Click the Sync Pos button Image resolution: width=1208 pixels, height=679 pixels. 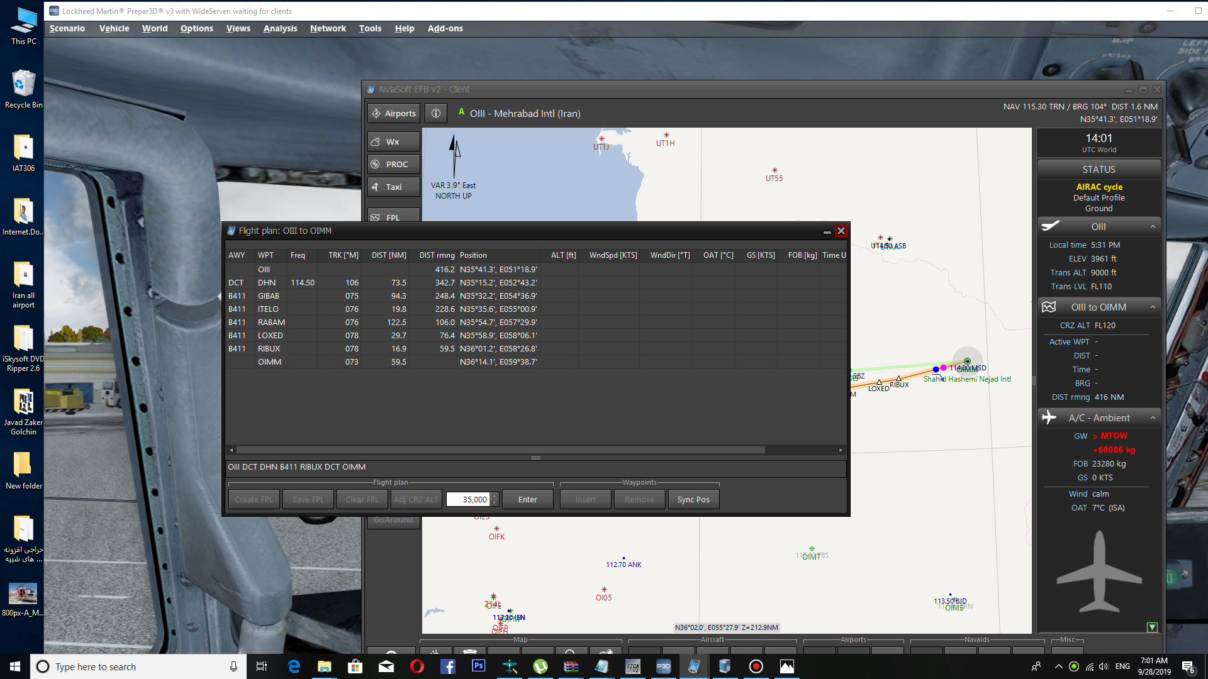point(693,499)
